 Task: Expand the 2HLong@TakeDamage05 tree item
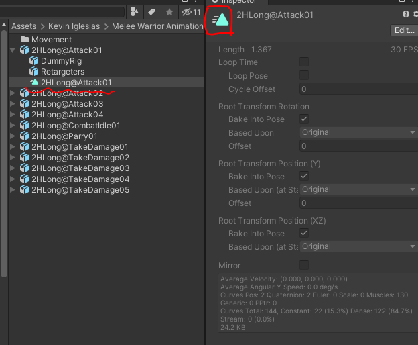[12, 190]
